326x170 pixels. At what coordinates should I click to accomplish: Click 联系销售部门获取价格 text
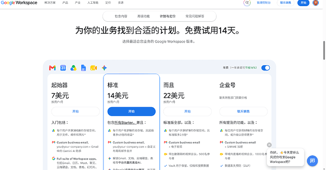pos(233,98)
